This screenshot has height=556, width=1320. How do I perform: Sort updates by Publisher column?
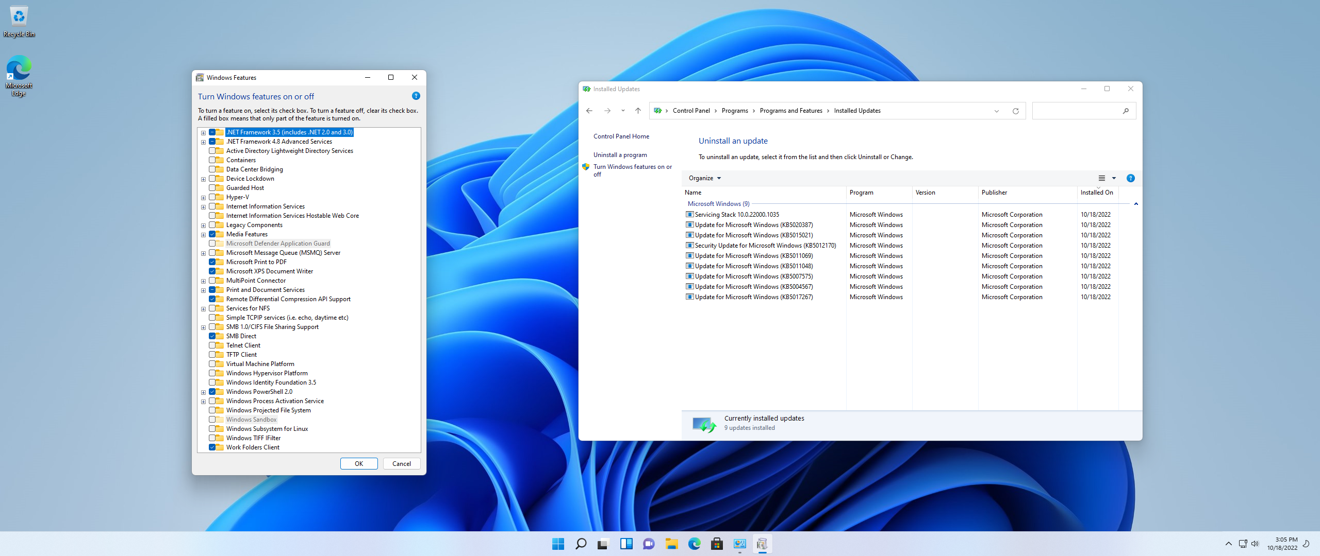(1028, 193)
